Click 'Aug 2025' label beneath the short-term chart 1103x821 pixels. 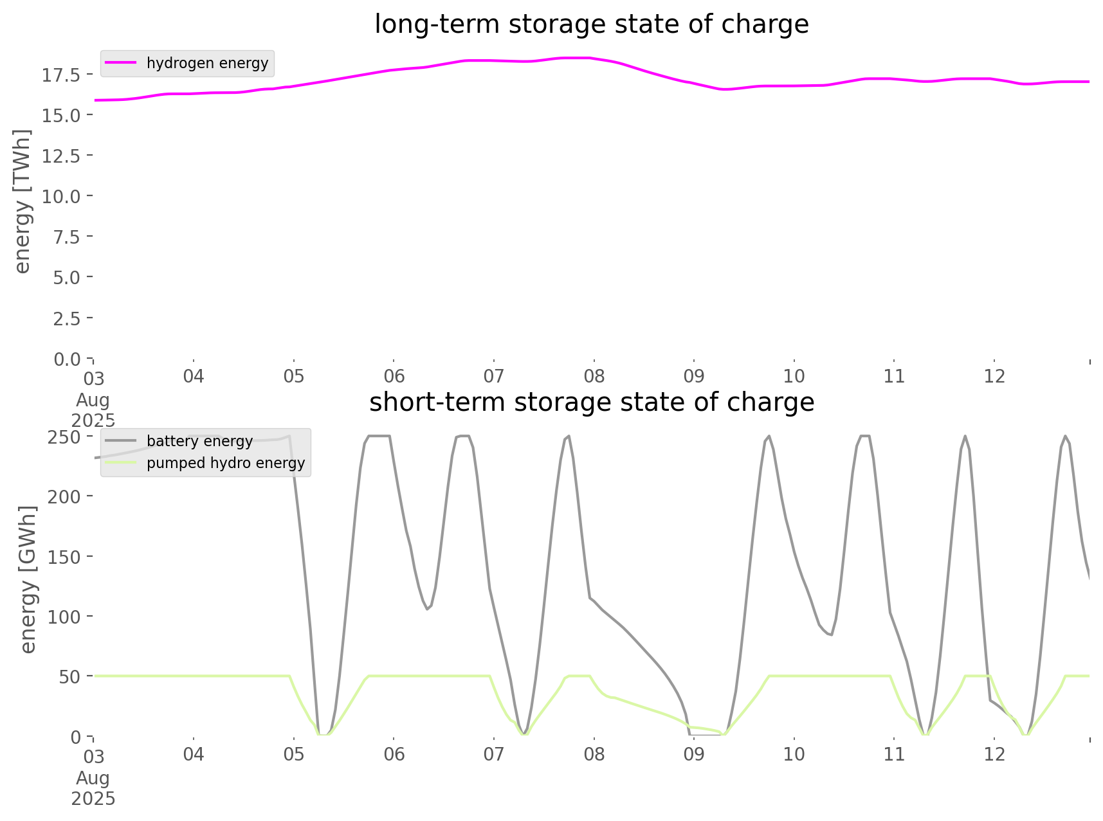coord(93,788)
